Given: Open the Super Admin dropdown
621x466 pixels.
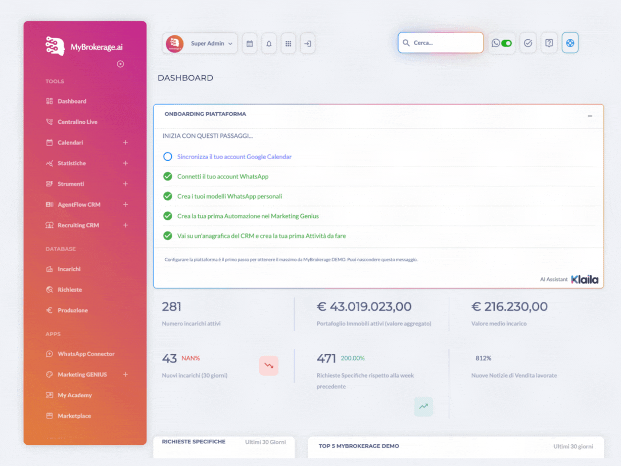Looking at the screenshot, I should (x=200, y=43).
